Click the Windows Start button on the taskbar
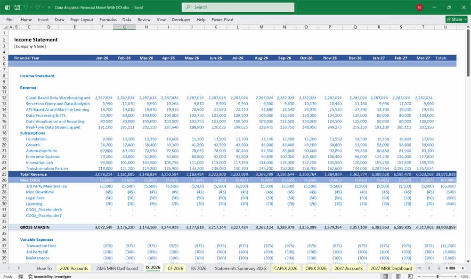471x279 pixels. tap(4, 277)
